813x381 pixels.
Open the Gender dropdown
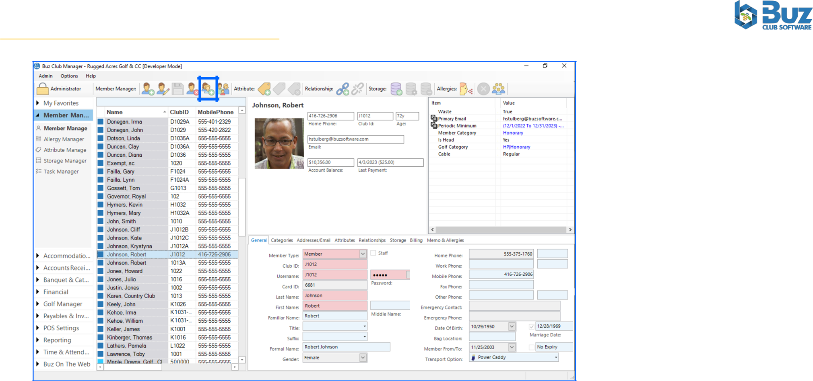[x=363, y=358]
